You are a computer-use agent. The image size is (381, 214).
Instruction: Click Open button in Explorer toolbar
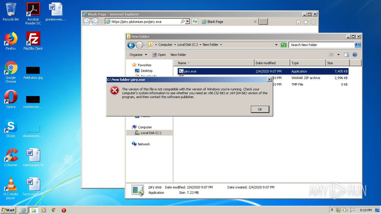pyautogui.click(x=159, y=55)
